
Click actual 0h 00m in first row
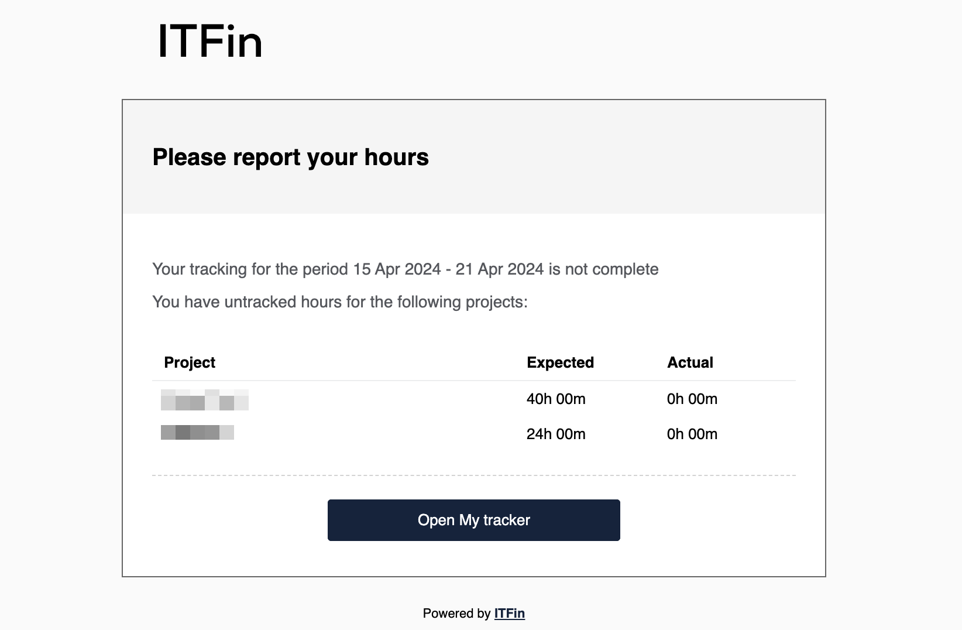692,399
